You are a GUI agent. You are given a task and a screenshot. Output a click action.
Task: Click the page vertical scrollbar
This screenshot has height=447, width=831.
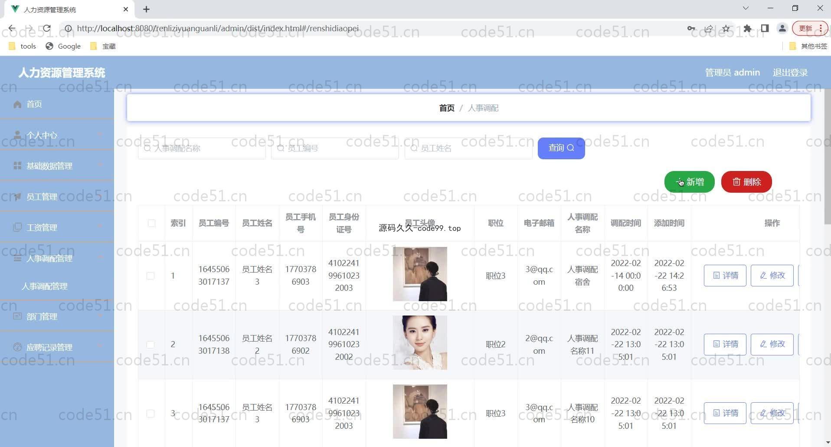point(827,156)
